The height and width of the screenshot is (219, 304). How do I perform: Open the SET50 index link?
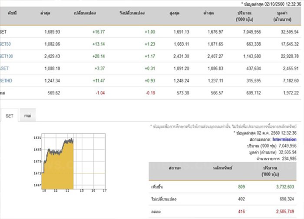click(5, 44)
